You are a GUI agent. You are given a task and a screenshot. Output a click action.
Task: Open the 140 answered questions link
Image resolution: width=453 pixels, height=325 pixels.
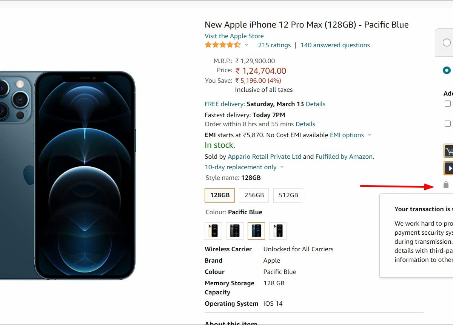point(335,45)
